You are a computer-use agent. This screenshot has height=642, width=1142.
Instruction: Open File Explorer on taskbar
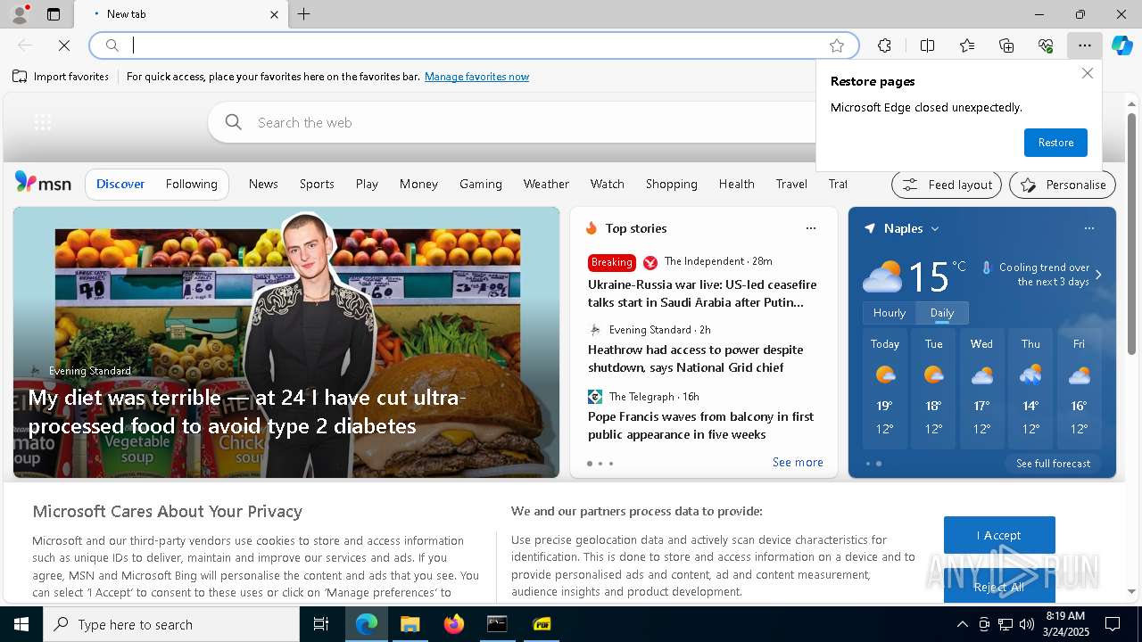click(410, 624)
